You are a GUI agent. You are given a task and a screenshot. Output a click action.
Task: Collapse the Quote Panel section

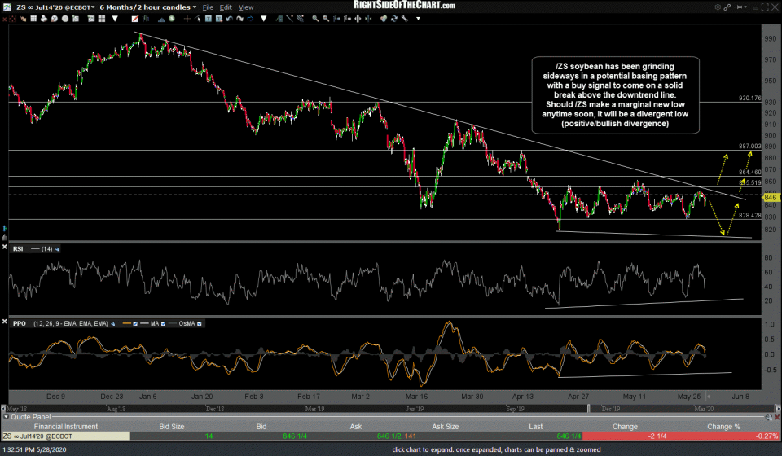pyautogui.click(x=6, y=418)
